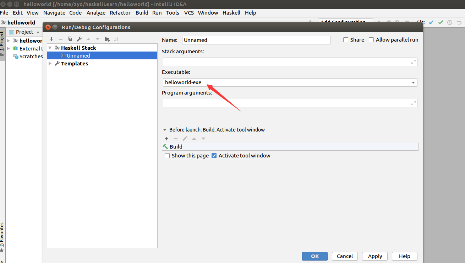Click the Apply button
This screenshot has height=263, width=465.
coord(375,256)
